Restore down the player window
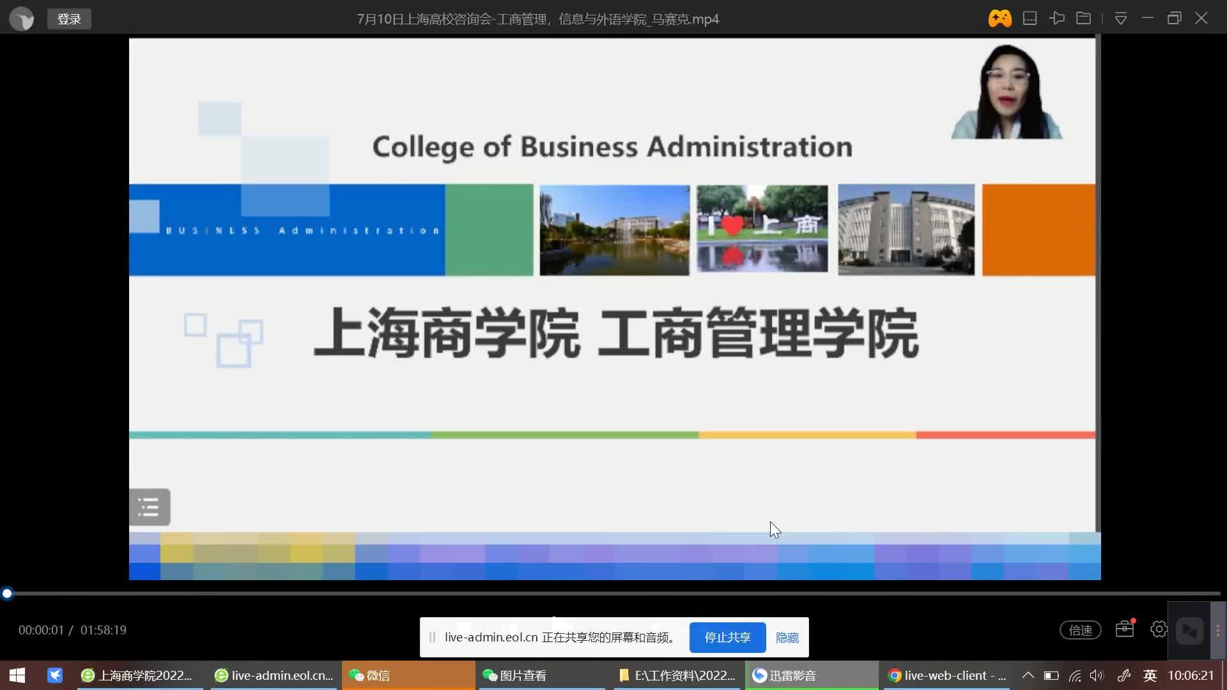 coord(1174,19)
